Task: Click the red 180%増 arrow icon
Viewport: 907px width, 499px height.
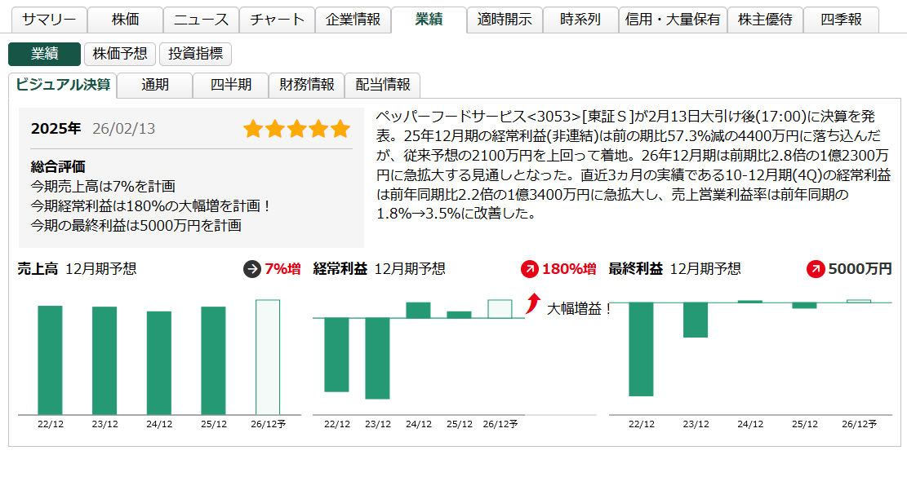Action: click(x=531, y=270)
